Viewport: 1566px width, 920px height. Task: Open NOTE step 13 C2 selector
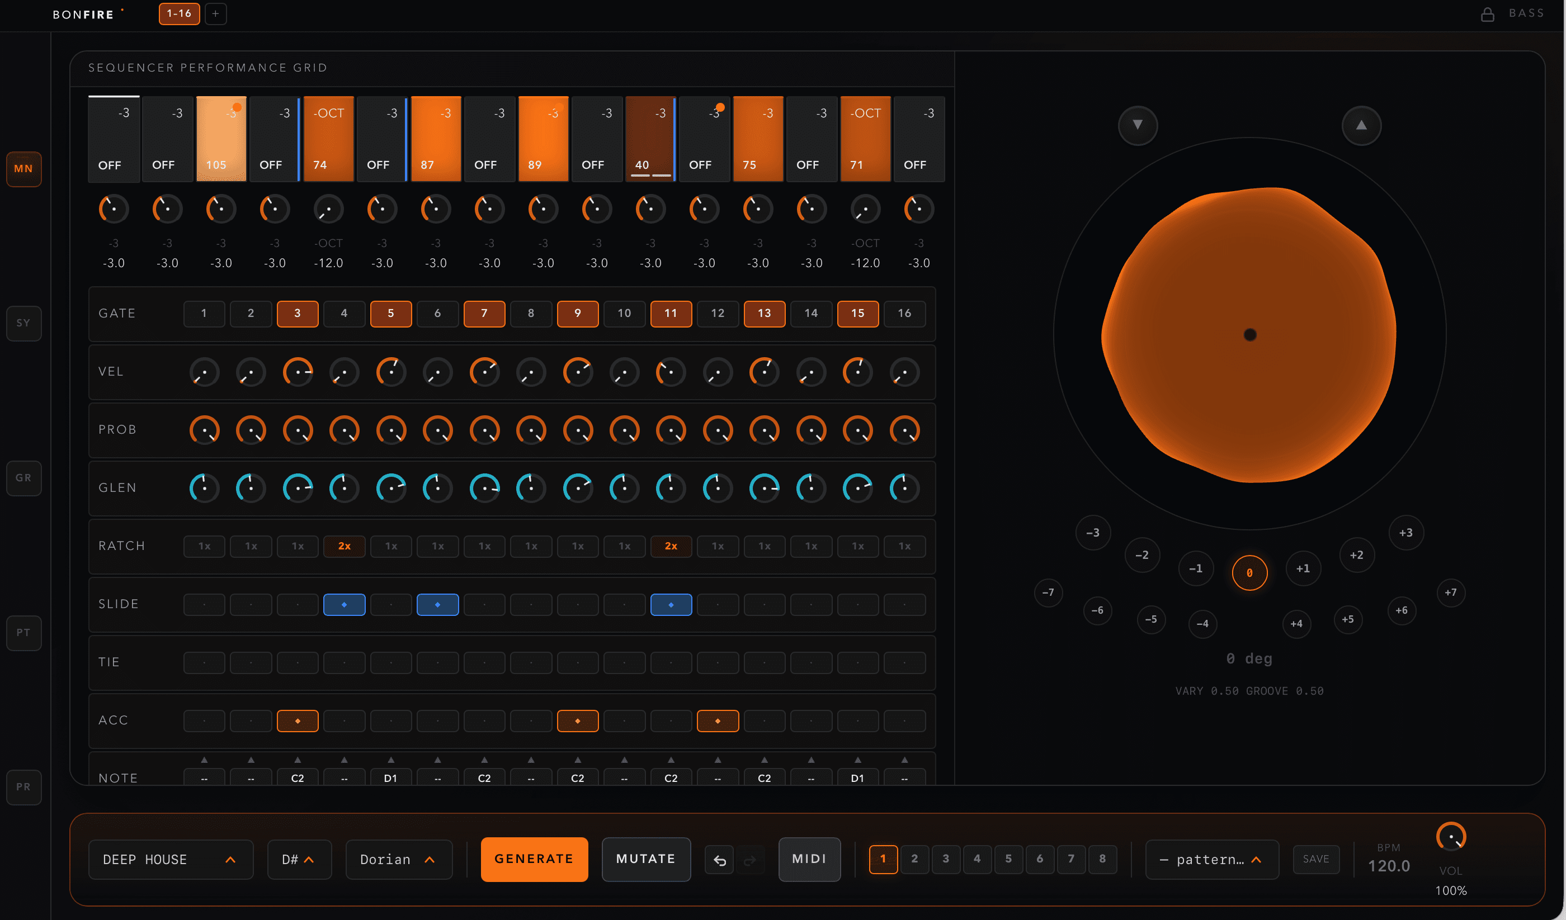pos(765,777)
